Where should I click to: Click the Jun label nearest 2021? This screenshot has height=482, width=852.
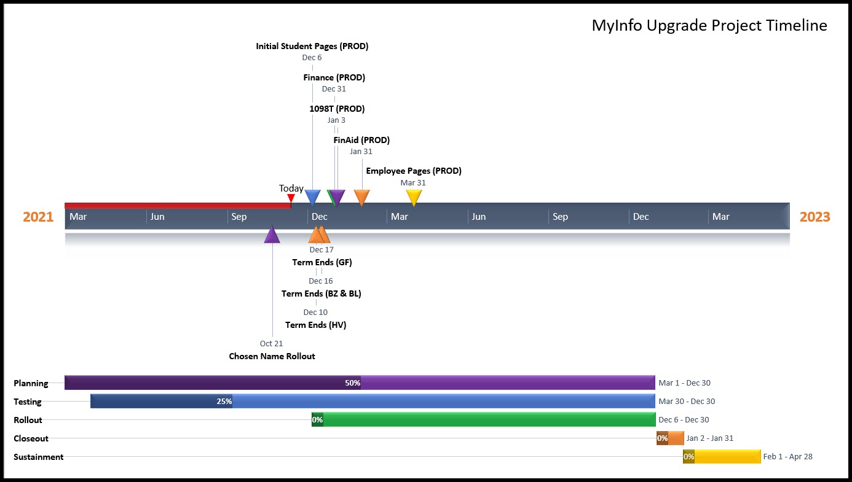157,216
